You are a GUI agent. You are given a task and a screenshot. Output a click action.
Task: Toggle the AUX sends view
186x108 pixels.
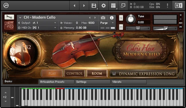click(181, 23)
